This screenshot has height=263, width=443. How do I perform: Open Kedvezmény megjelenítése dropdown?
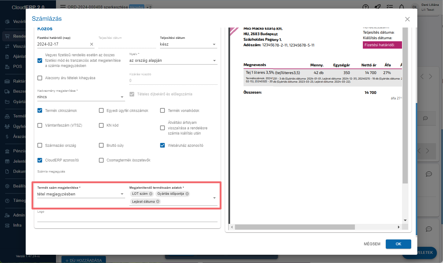(81, 97)
